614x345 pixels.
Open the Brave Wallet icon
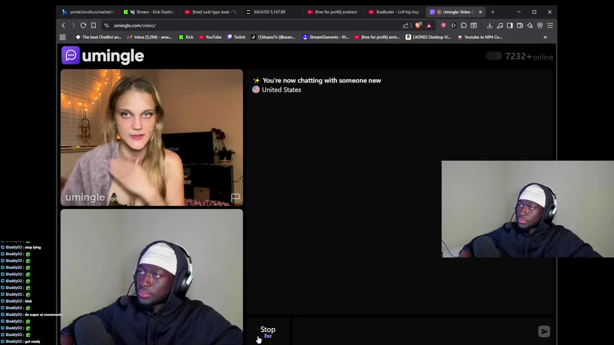point(520,25)
